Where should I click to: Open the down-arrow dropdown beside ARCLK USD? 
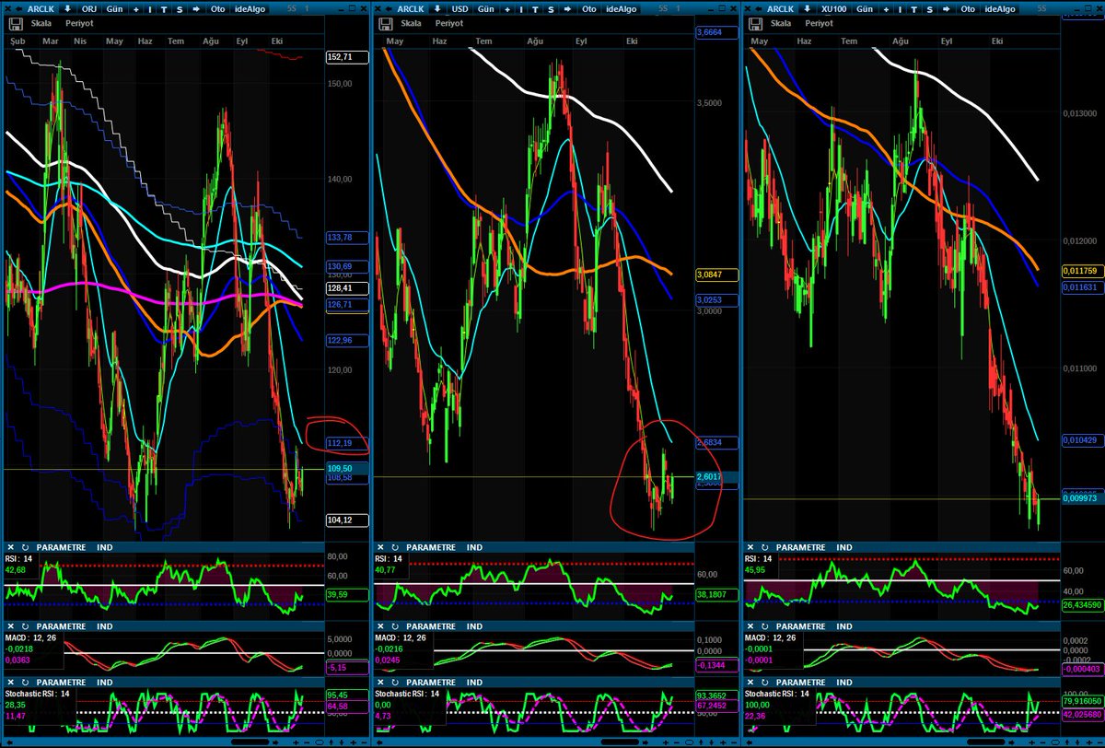pyautogui.click(x=437, y=9)
